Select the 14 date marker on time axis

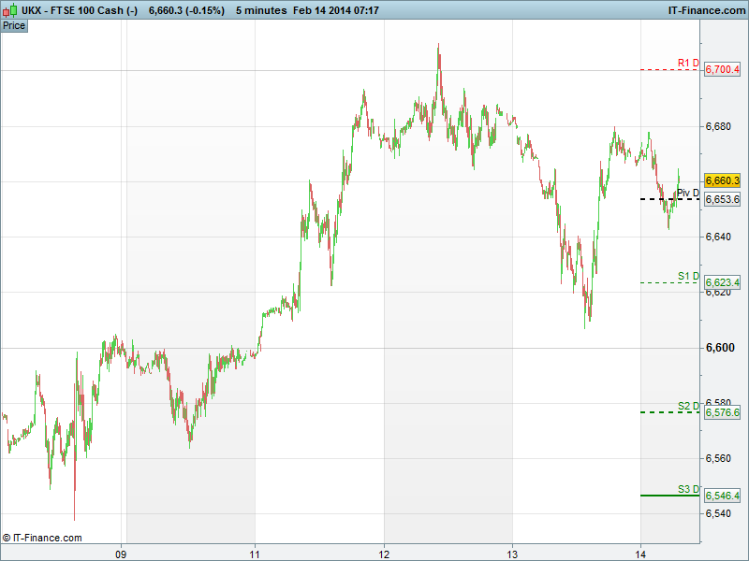tap(640, 553)
